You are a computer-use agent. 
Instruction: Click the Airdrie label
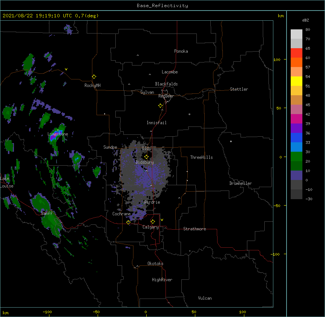[152, 202]
